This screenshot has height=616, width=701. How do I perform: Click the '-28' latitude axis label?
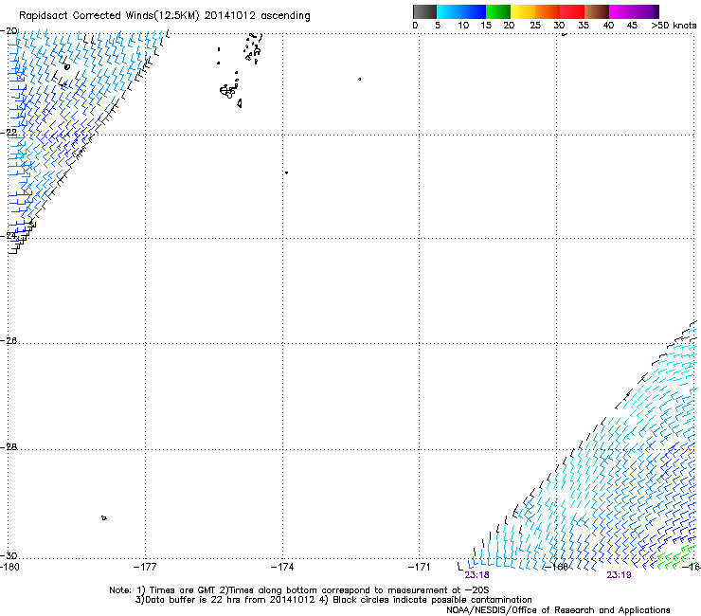point(9,447)
